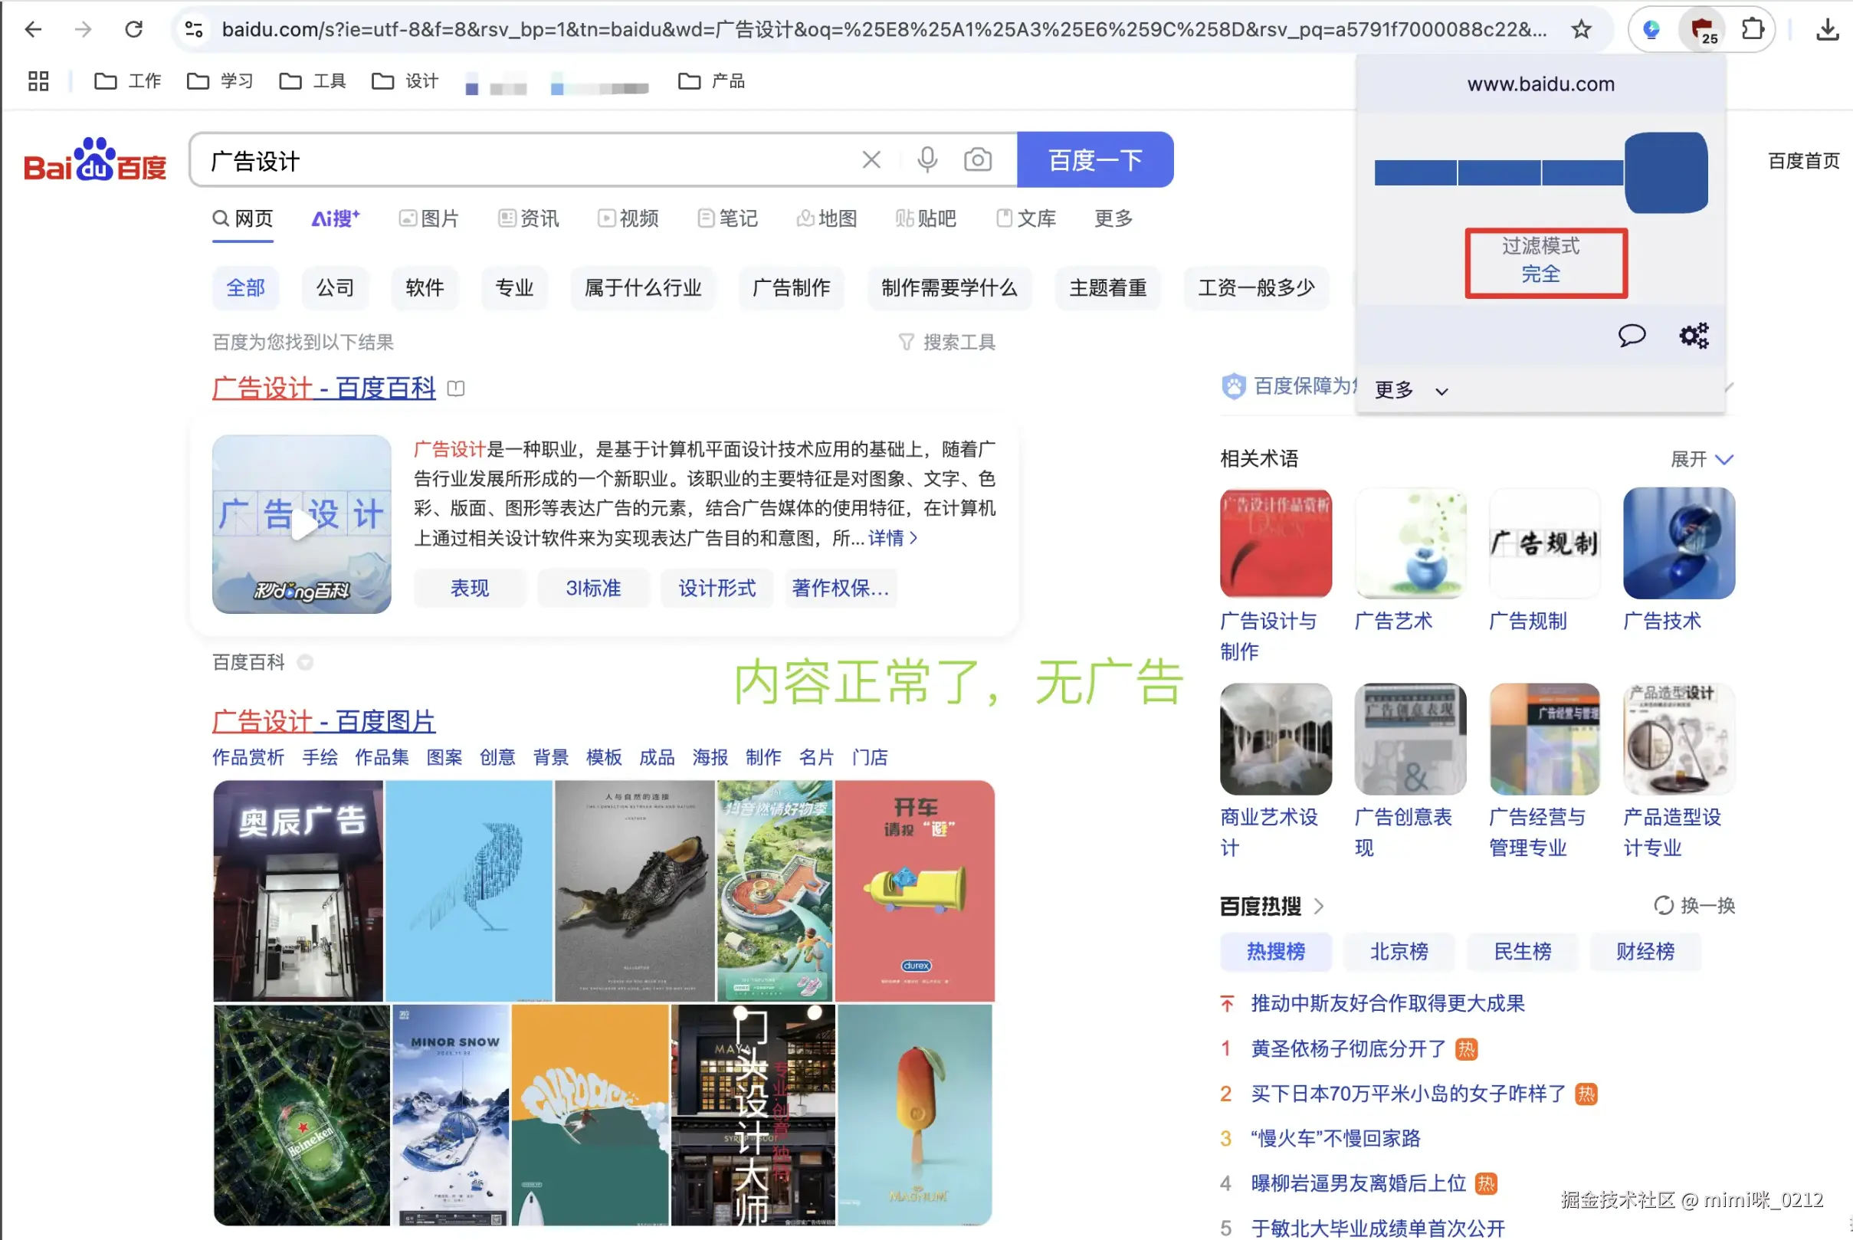Open the browser extensions puzzle icon
The image size is (1853, 1240).
point(1753,30)
